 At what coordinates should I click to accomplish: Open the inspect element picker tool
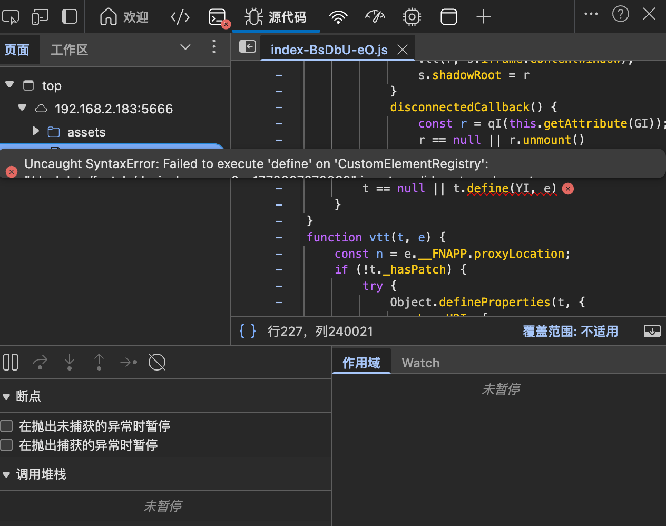click(x=11, y=17)
